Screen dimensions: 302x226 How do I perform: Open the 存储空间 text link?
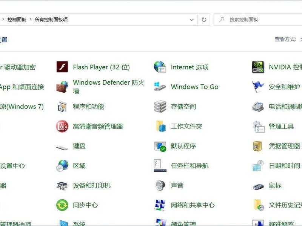click(183, 107)
